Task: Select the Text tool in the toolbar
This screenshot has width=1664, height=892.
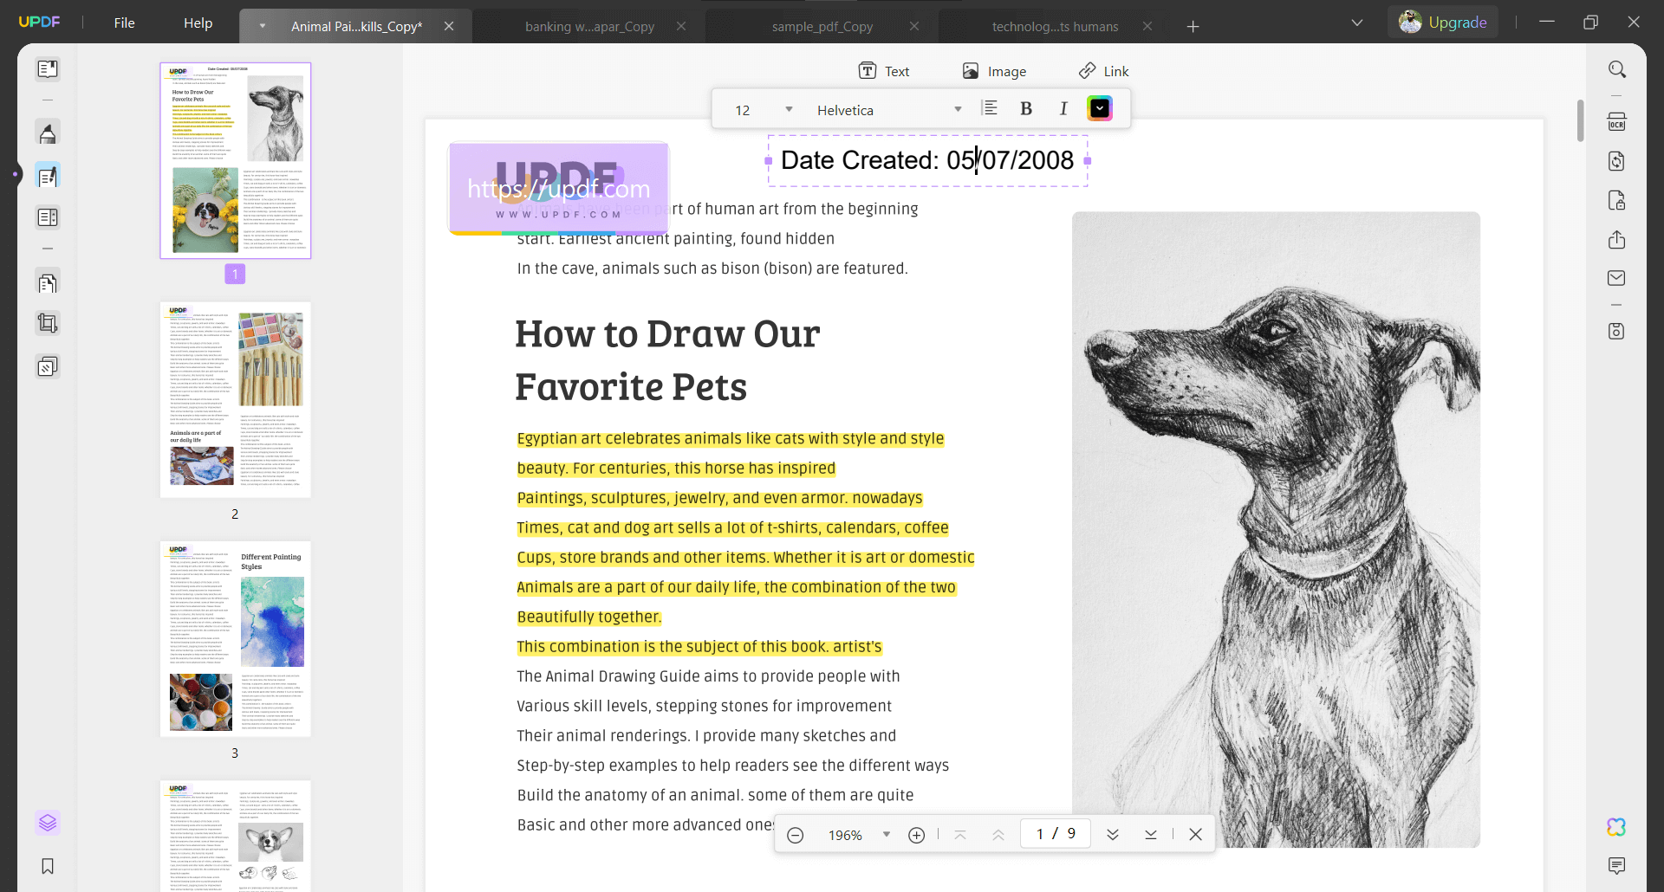Action: click(883, 70)
